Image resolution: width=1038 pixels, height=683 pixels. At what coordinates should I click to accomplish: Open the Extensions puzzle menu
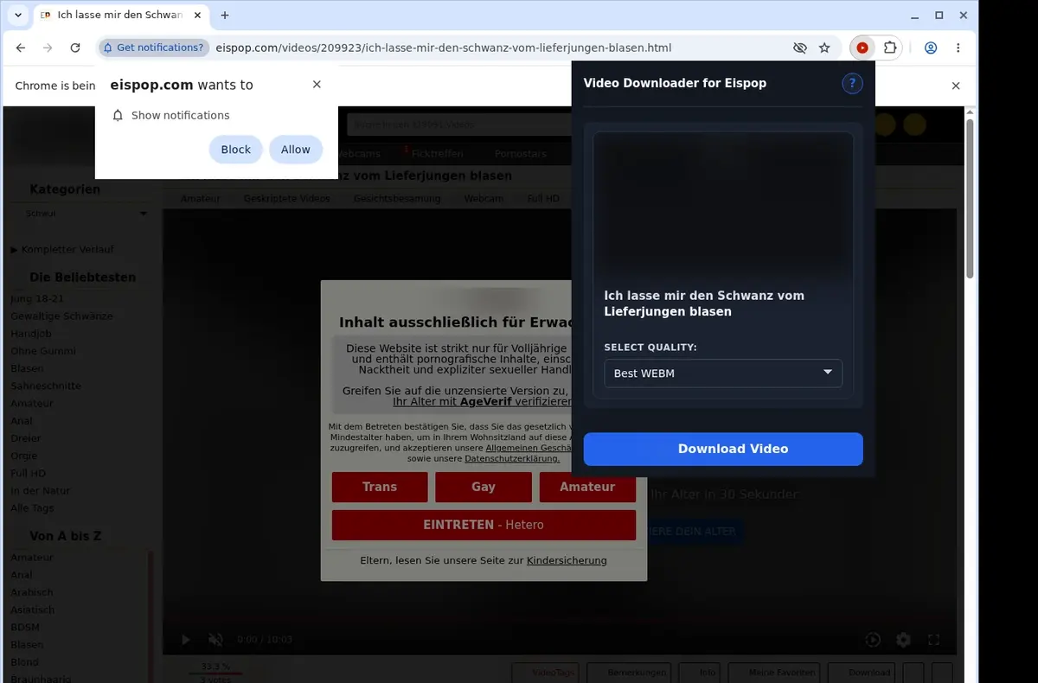889,48
